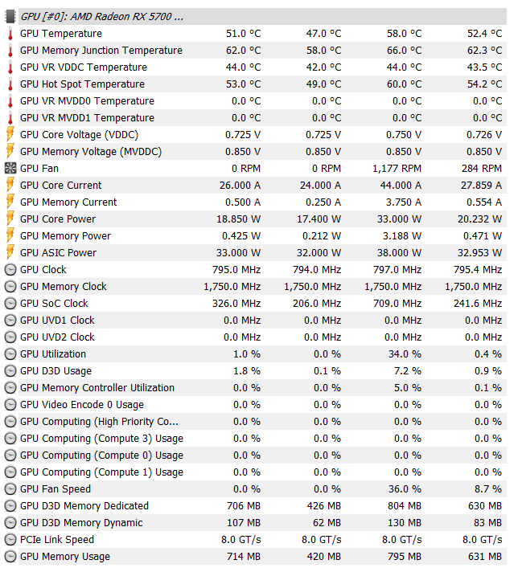The width and height of the screenshot is (518, 572).
Task: Select the GPU D3D Usage label
Action: coord(55,371)
